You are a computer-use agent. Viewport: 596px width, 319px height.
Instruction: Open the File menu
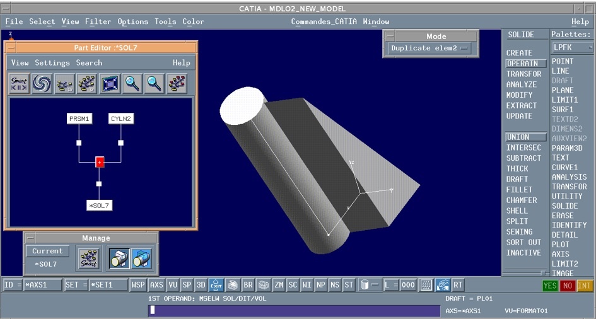pyautogui.click(x=14, y=21)
